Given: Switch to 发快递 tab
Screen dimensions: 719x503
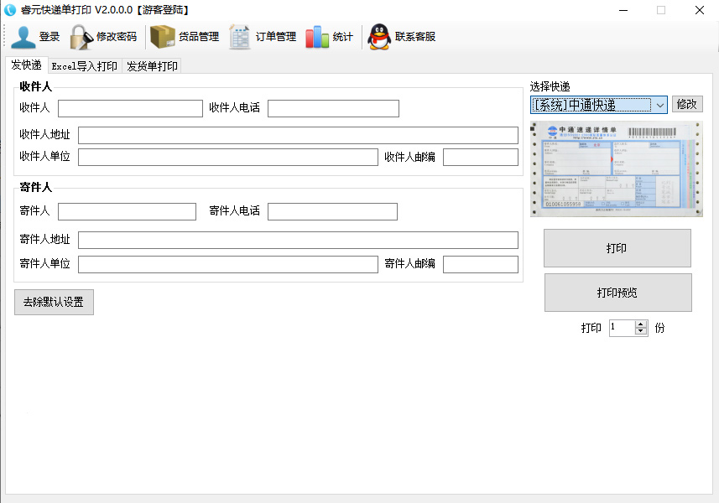Looking at the screenshot, I should (27, 65).
